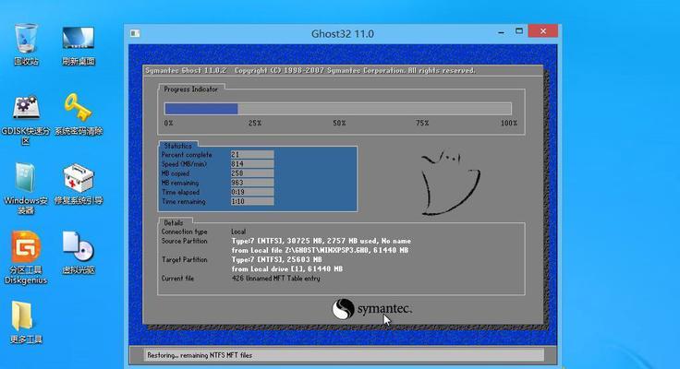
Task: Click the Source Partition label
Action: coord(184,242)
